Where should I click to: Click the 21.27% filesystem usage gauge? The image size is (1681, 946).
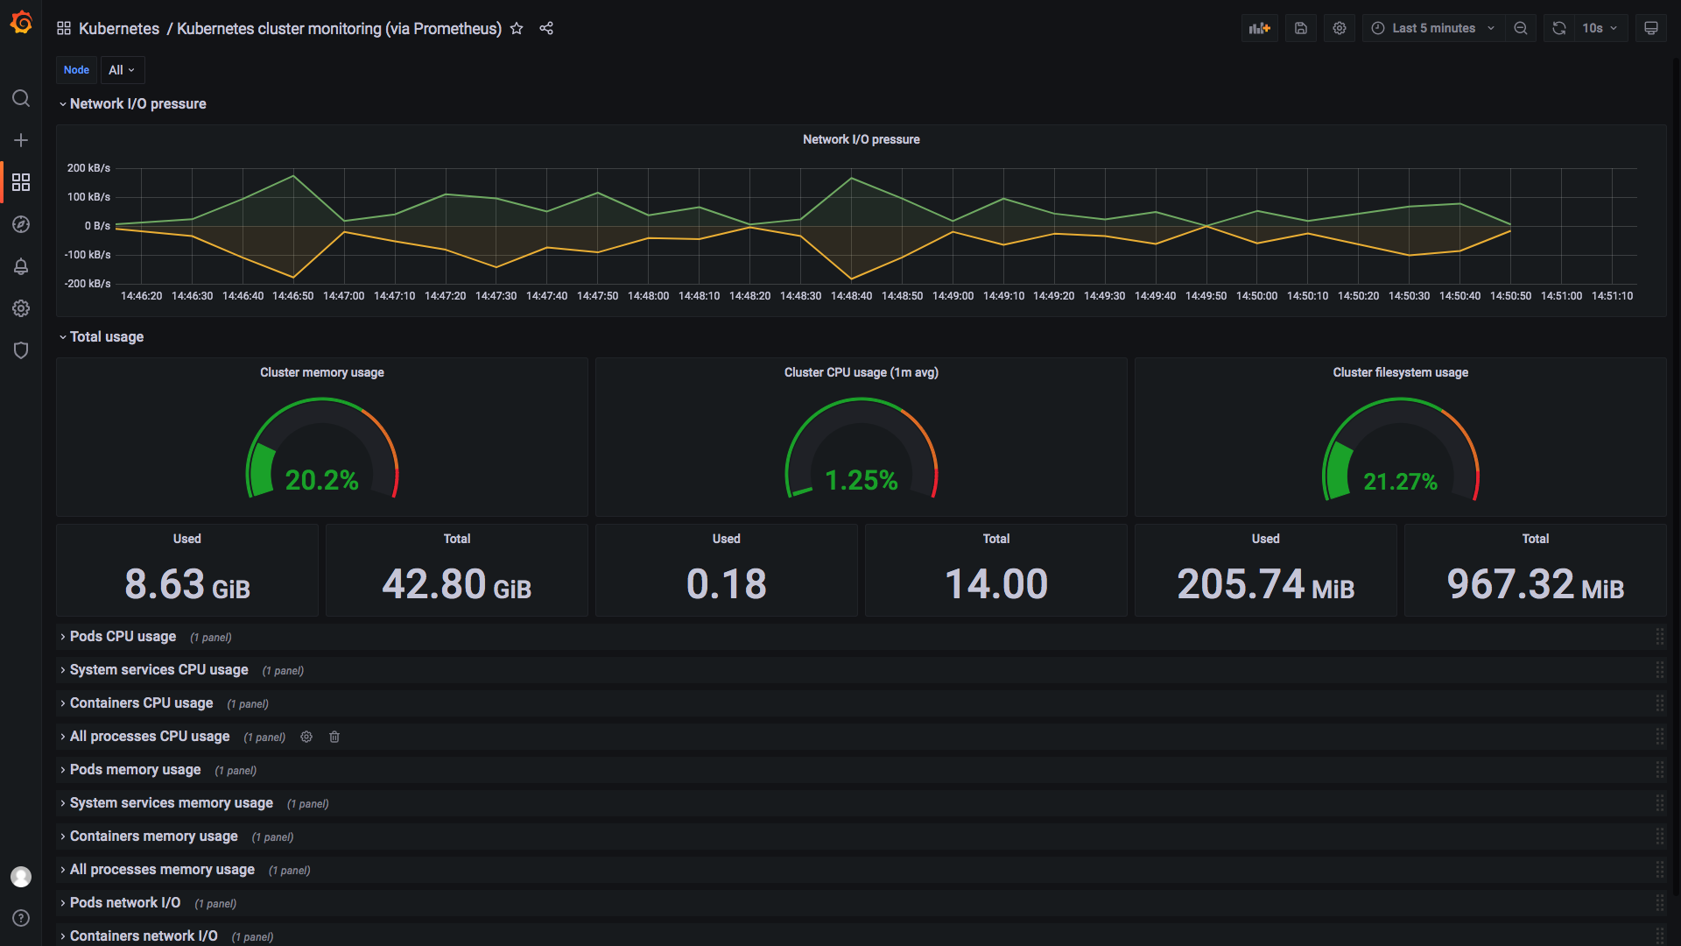[1400, 448]
